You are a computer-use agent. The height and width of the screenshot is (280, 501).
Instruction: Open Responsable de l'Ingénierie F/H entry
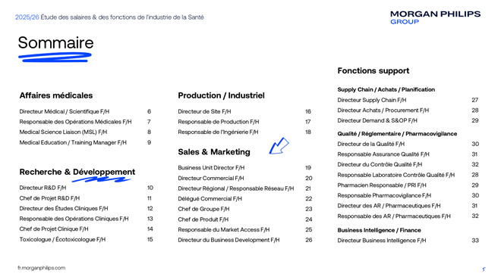(218, 132)
